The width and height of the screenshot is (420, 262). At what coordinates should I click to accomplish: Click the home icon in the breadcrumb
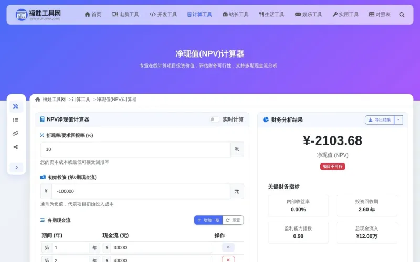tap(38, 100)
